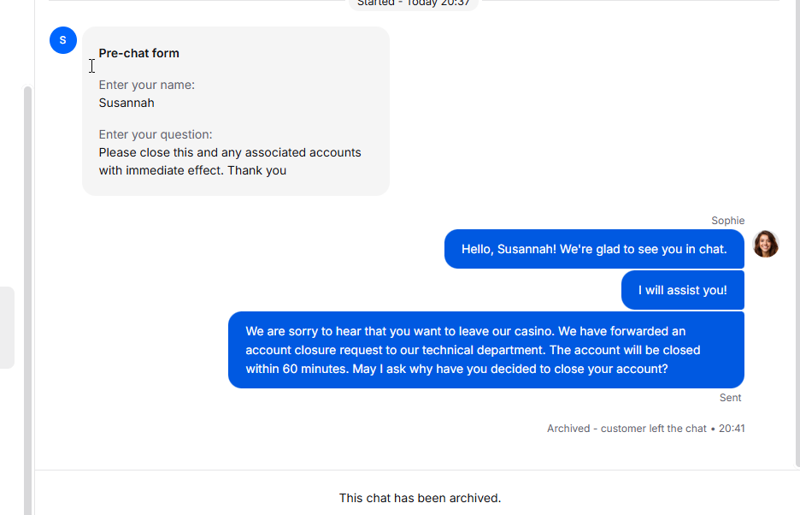Click the long account closure request message
Image resolution: width=800 pixels, height=515 pixels.
485,350
